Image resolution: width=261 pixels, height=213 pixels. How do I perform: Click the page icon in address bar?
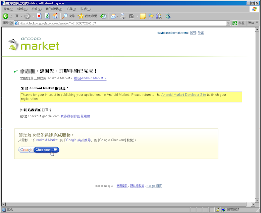[x=16, y=23]
